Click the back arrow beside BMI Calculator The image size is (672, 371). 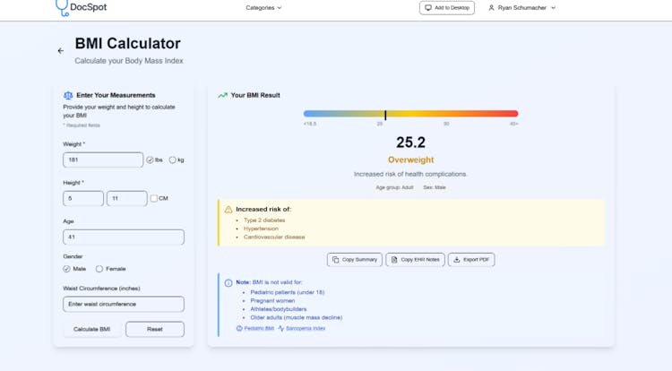[x=61, y=51]
